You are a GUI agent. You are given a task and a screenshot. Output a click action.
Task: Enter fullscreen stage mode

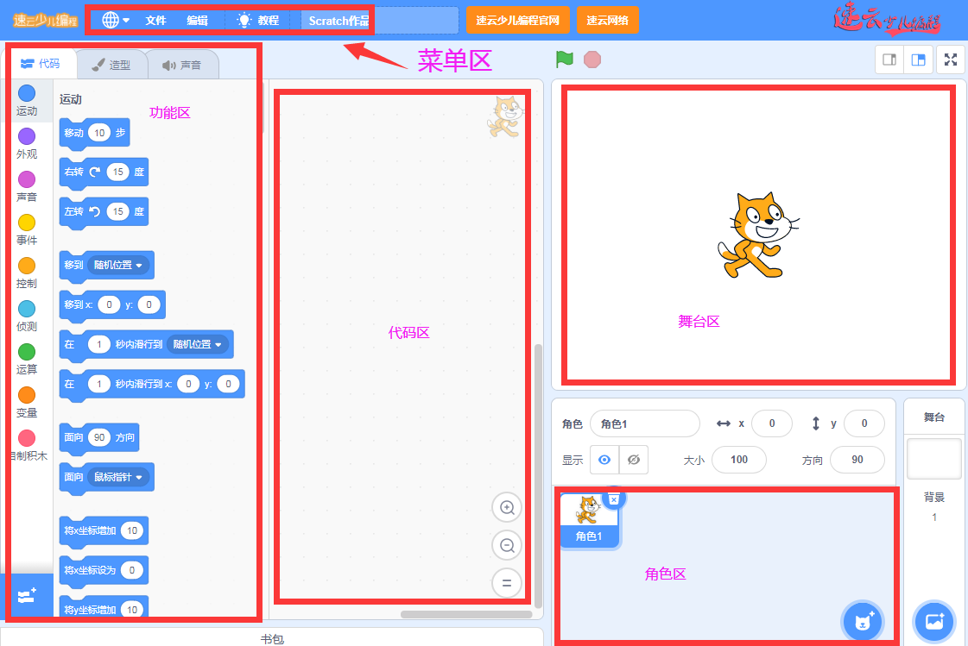(951, 60)
